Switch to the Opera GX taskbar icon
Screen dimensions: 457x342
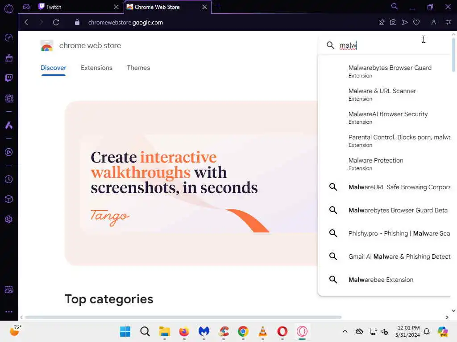click(x=302, y=331)
